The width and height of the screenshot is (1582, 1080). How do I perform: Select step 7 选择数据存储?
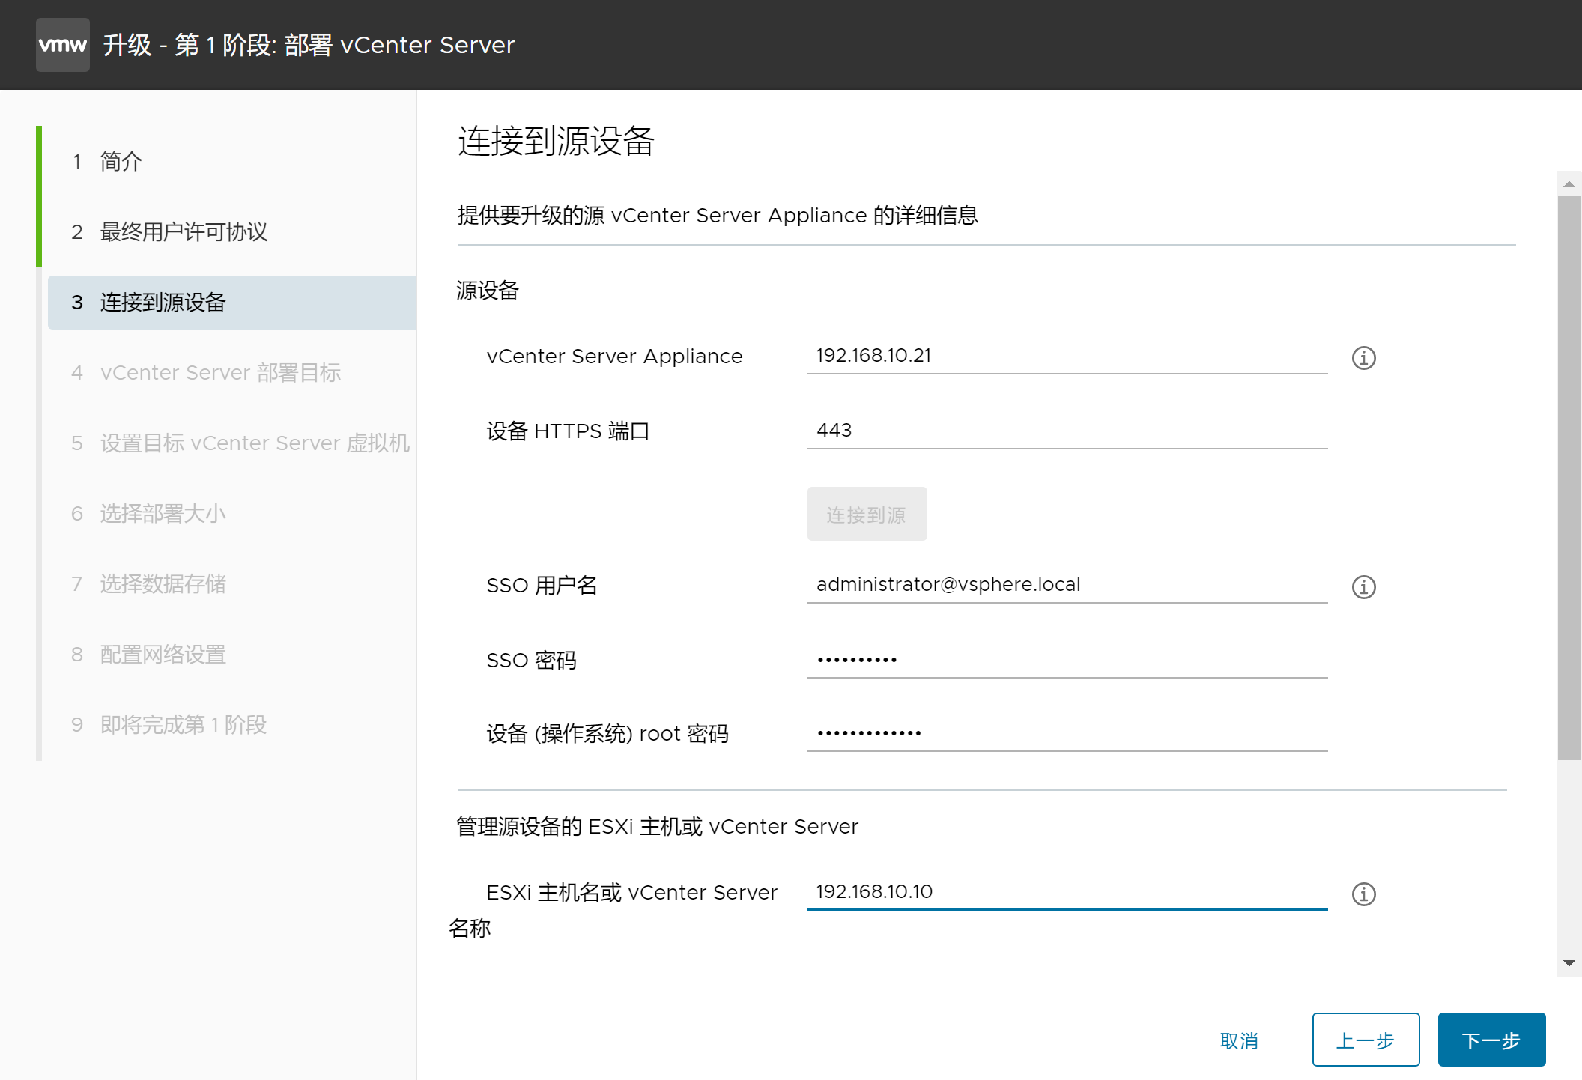tap(232, 584)
